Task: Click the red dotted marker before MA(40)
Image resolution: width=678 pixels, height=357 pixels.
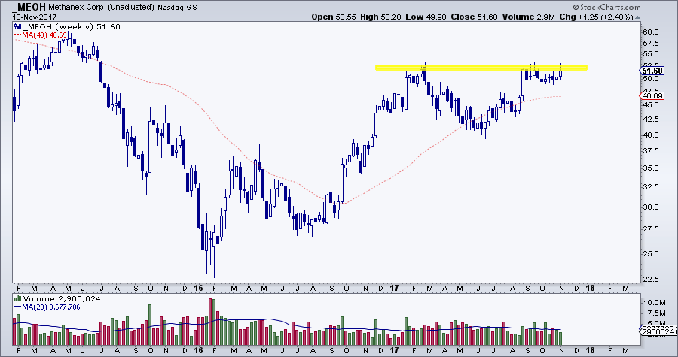Action: (17, 34)
